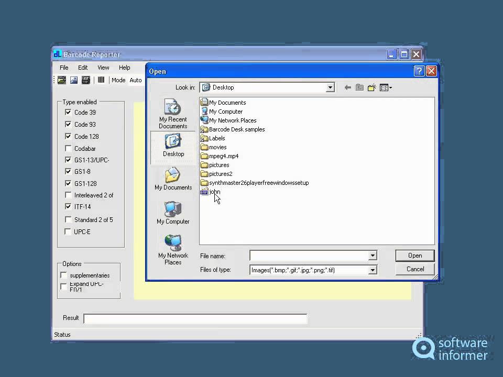Image resolution: width=503 pixels, height=377 pixels.
Task: Toggle the ITF-14 checkbox
Action: (x=68, y=206)
